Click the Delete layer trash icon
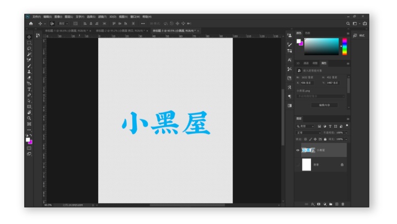Screen dimensions: 397x224 point(343,204)
